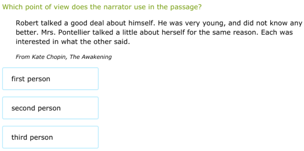Screen dimensions: 304x151
Task: Select the "first person" answer option
Action: coord(50,79)
